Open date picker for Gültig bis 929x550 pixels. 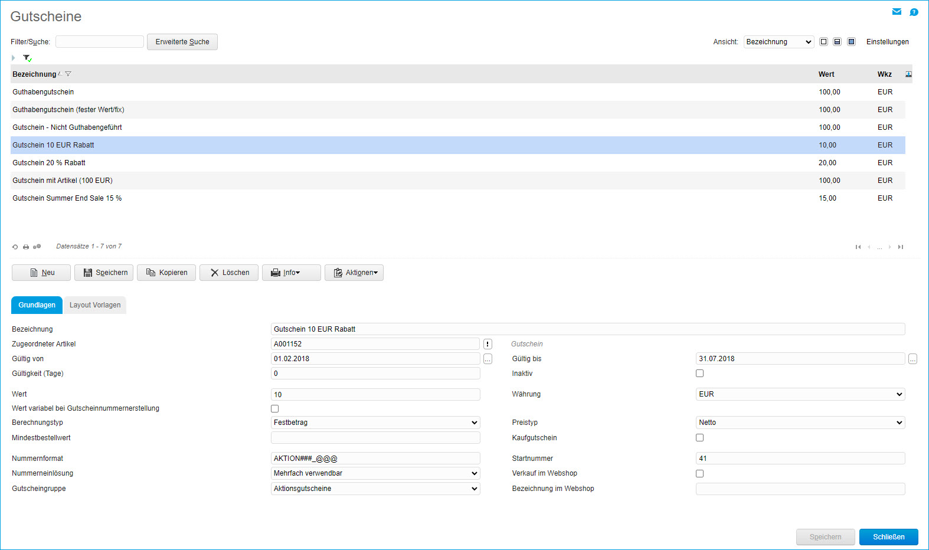pos(912,359)
